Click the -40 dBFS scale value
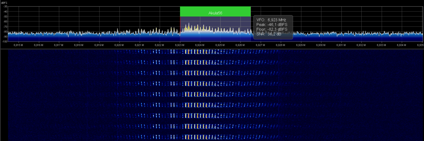424x141 pixels. (5, 12)
